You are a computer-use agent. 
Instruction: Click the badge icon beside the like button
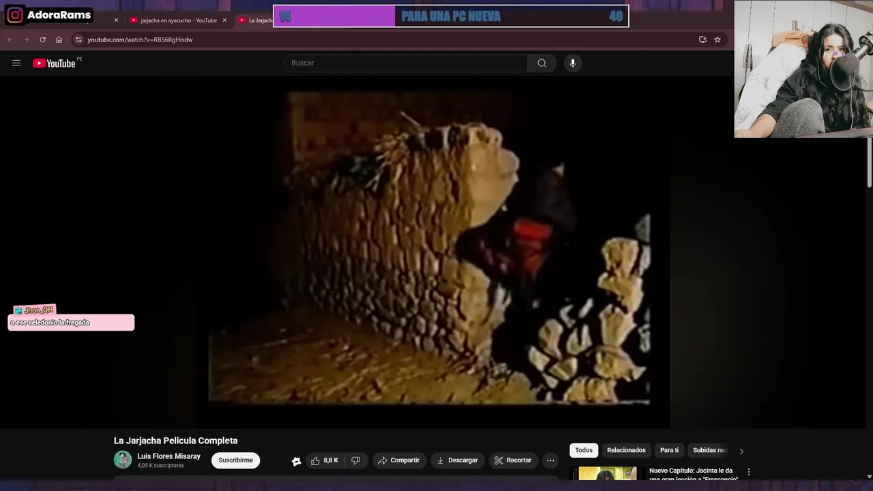(x=296, y=461)
